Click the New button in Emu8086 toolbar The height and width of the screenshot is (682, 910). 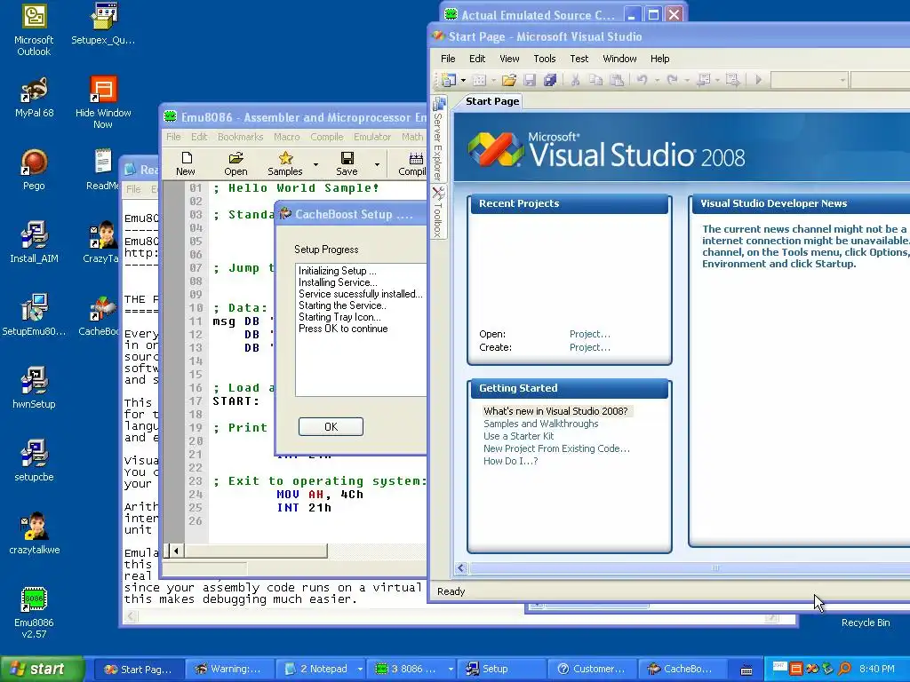[186, 163]
